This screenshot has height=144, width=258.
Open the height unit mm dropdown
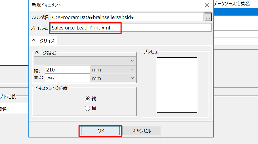tap(113, 78)
